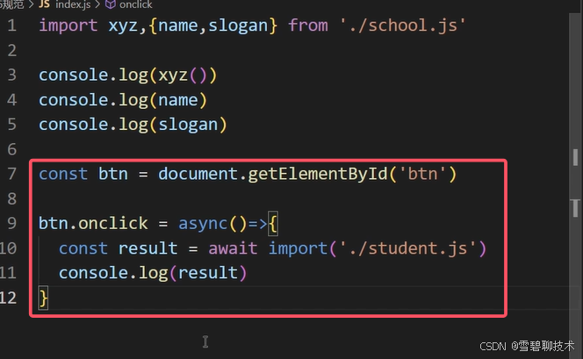Click 'slogan' inside console.log on line 5
Screen dimensions: 583x359
[x=188, y=125]
